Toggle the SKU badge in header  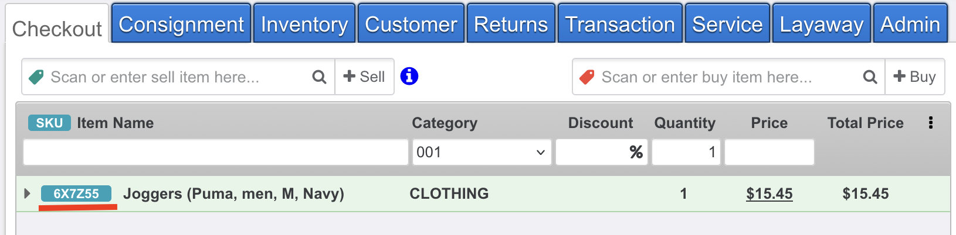pyautogui.click(x=49, y=123)
